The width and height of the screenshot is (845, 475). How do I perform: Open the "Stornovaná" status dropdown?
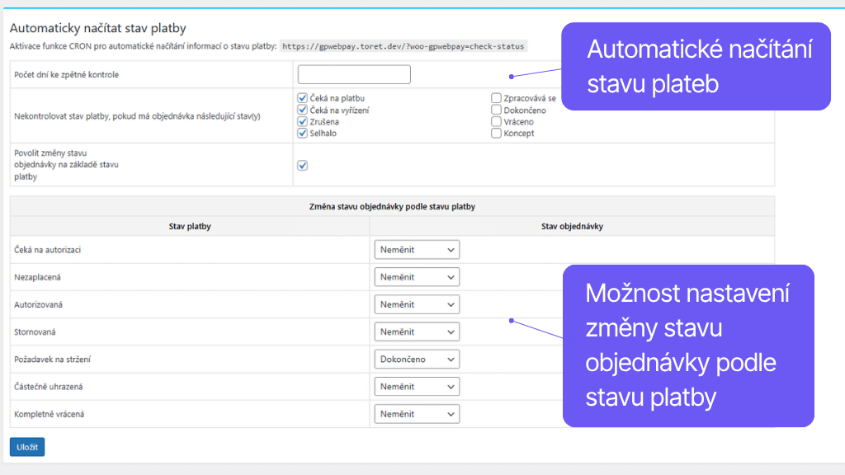[x=417, y=331]
